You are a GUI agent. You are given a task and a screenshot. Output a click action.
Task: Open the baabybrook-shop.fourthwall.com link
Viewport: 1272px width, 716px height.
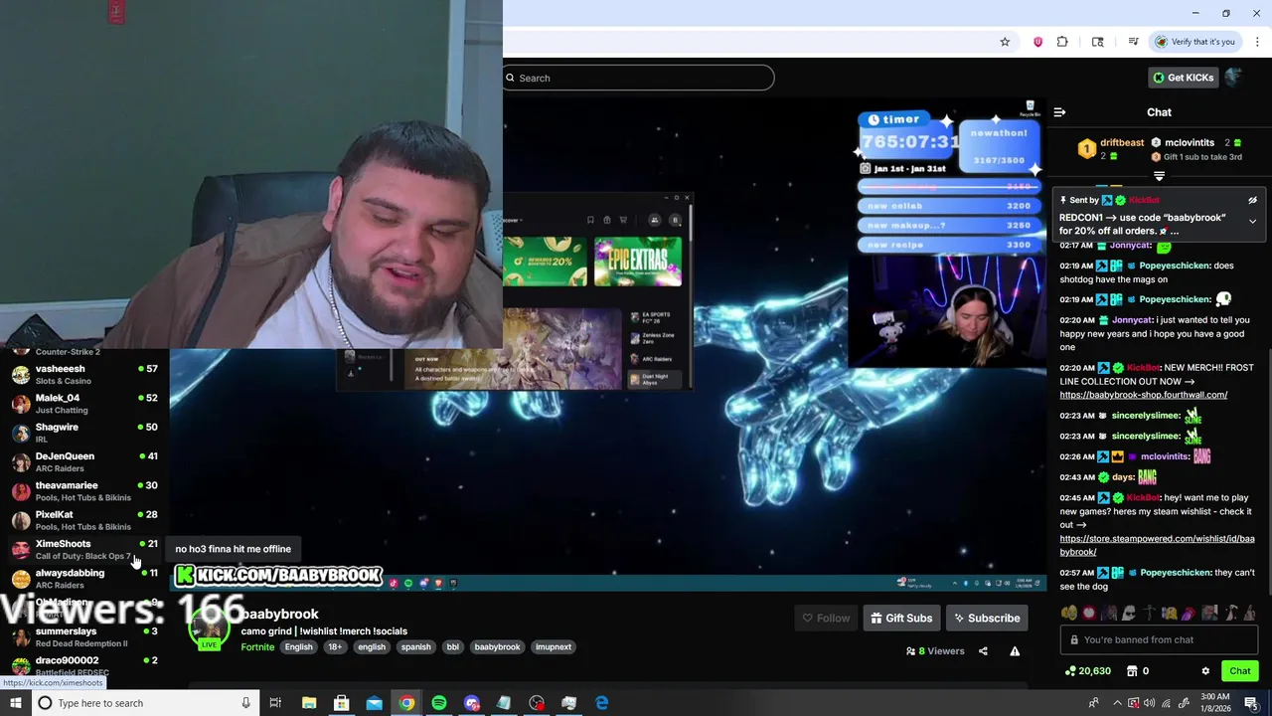1143,395
